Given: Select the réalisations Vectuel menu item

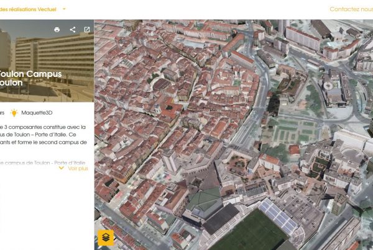Looking at the screenshot, I should coord(28,9).
